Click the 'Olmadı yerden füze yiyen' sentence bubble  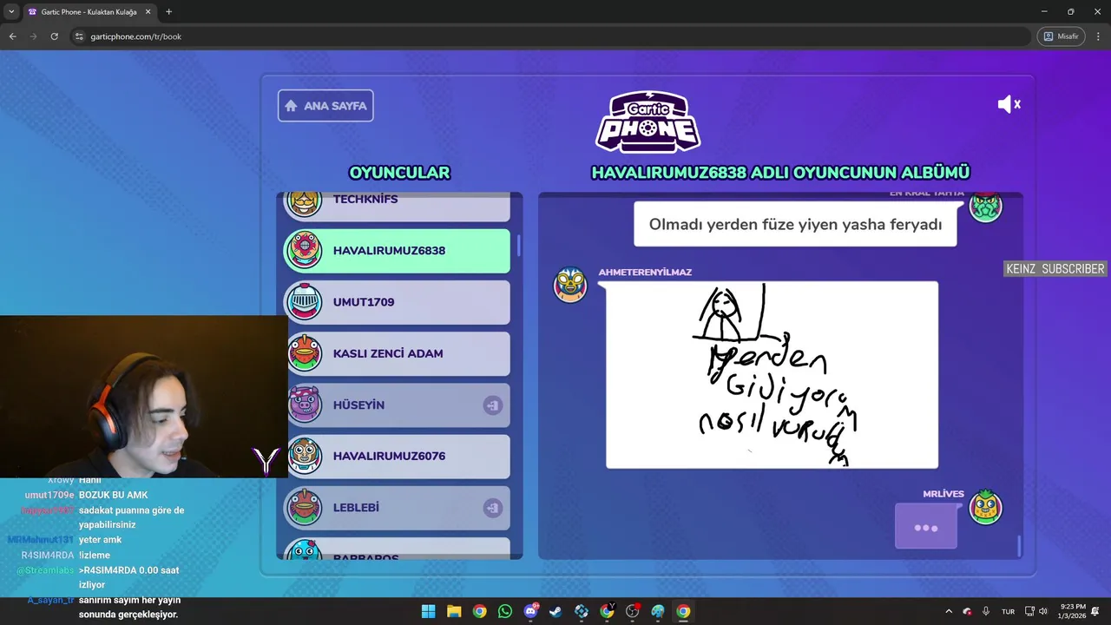click(x=795, y=225)
